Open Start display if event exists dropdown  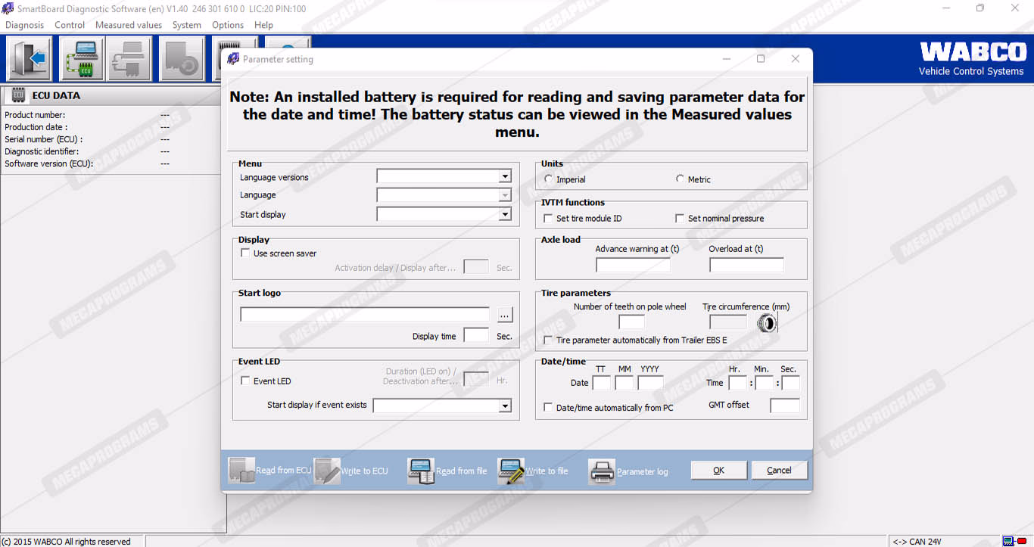(505, 406)
